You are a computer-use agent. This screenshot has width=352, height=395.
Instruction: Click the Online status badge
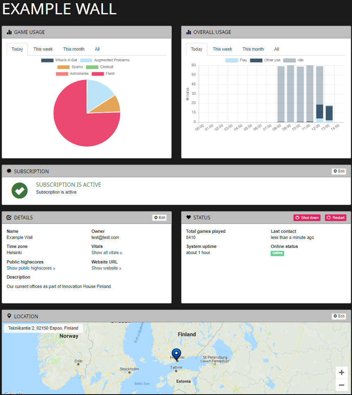(277, 253)
